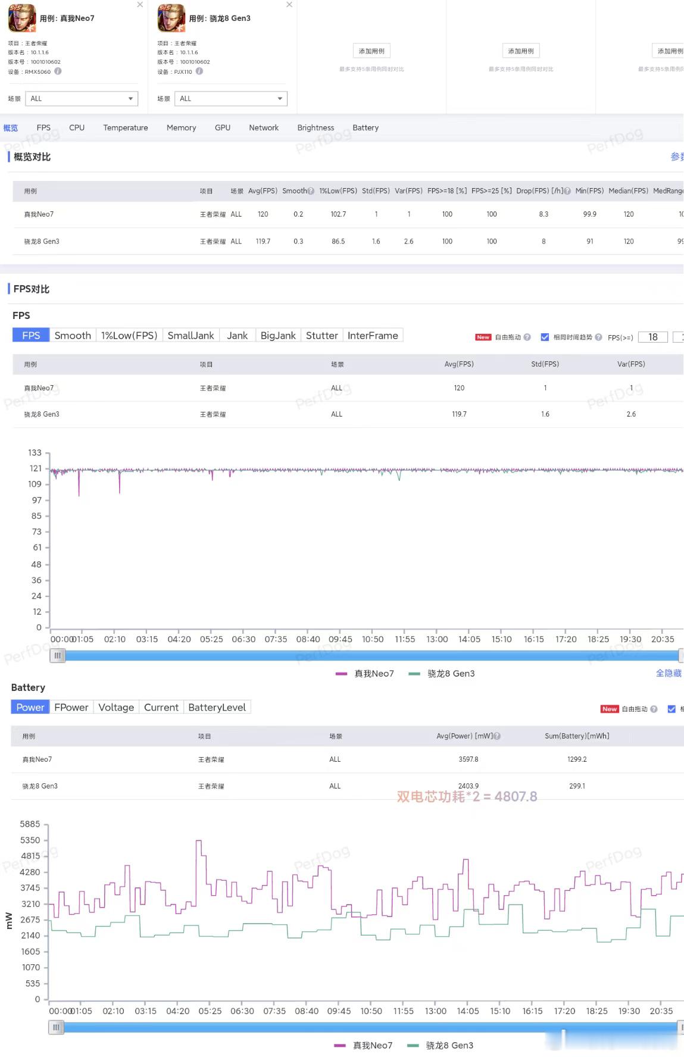
Task: Click 3597.8 average power value
Action: point(469,759)
